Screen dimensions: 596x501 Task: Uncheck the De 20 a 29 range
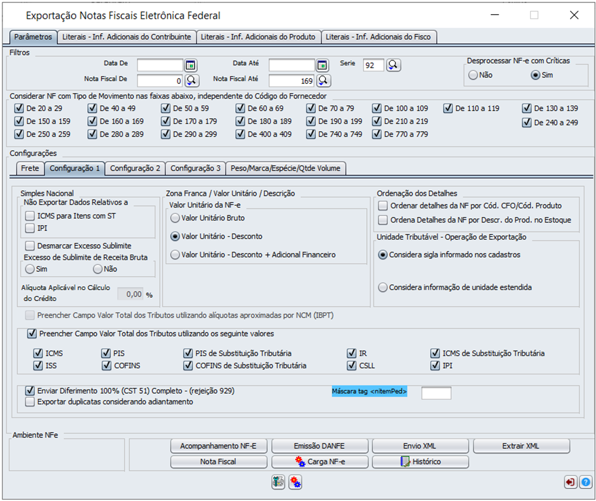pyautogui.click(x=19, y=108)
